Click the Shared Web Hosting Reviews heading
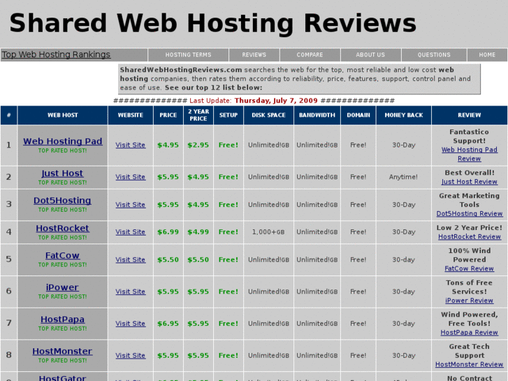The image size is (508, 381). point(213,23)
